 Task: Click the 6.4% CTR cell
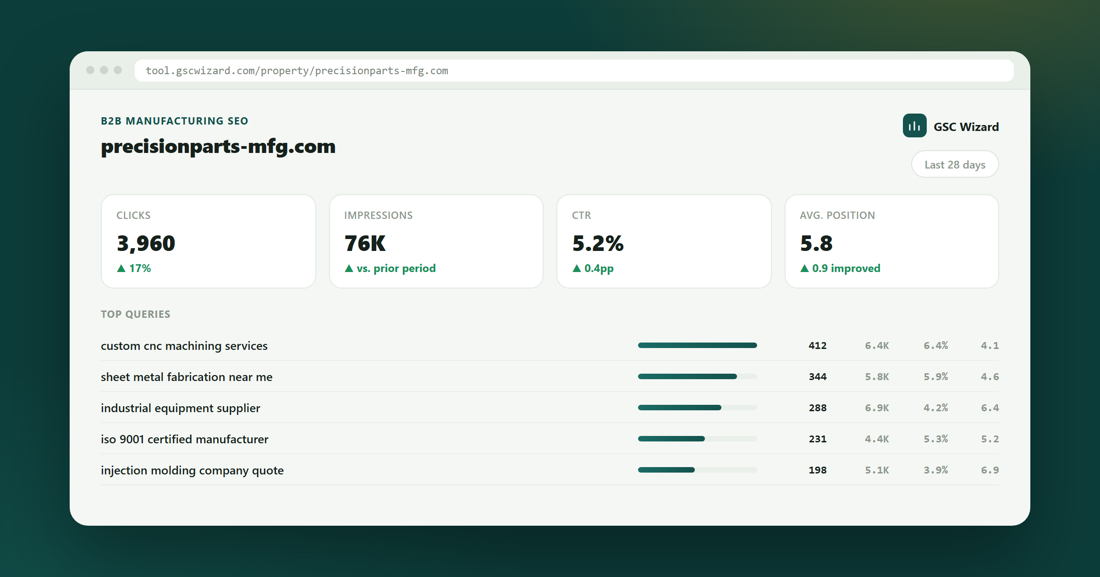pos(935,345)
